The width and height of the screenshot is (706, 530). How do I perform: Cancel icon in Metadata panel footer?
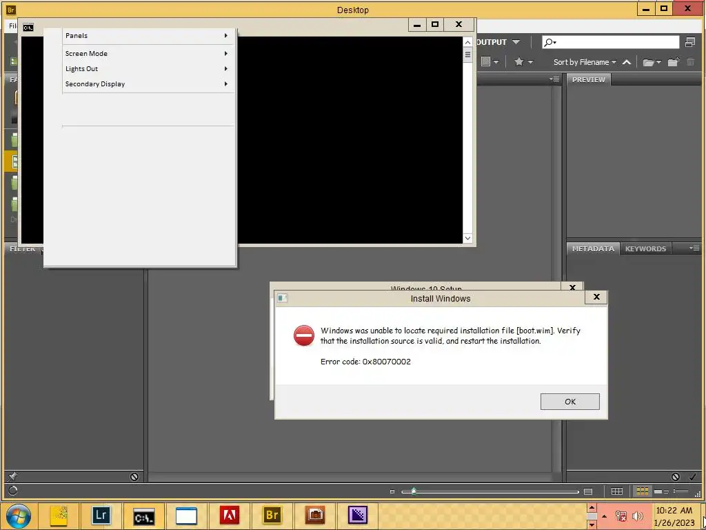(675, 476)
